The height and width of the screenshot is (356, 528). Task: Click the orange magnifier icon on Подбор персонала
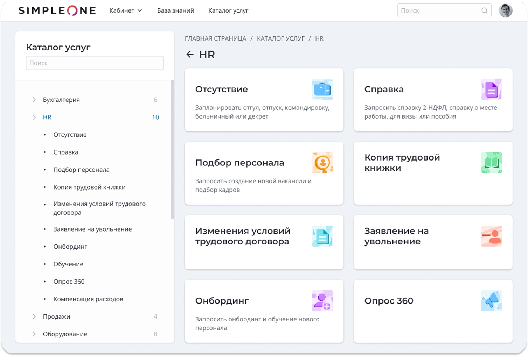tap(322, 163)
